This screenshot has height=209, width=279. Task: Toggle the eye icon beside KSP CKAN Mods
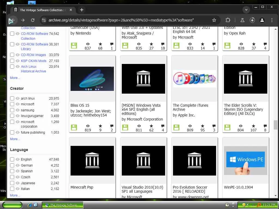click(17, 61)
